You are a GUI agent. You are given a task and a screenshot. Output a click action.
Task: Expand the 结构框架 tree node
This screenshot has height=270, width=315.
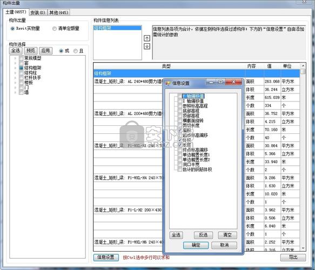point(15,68)
